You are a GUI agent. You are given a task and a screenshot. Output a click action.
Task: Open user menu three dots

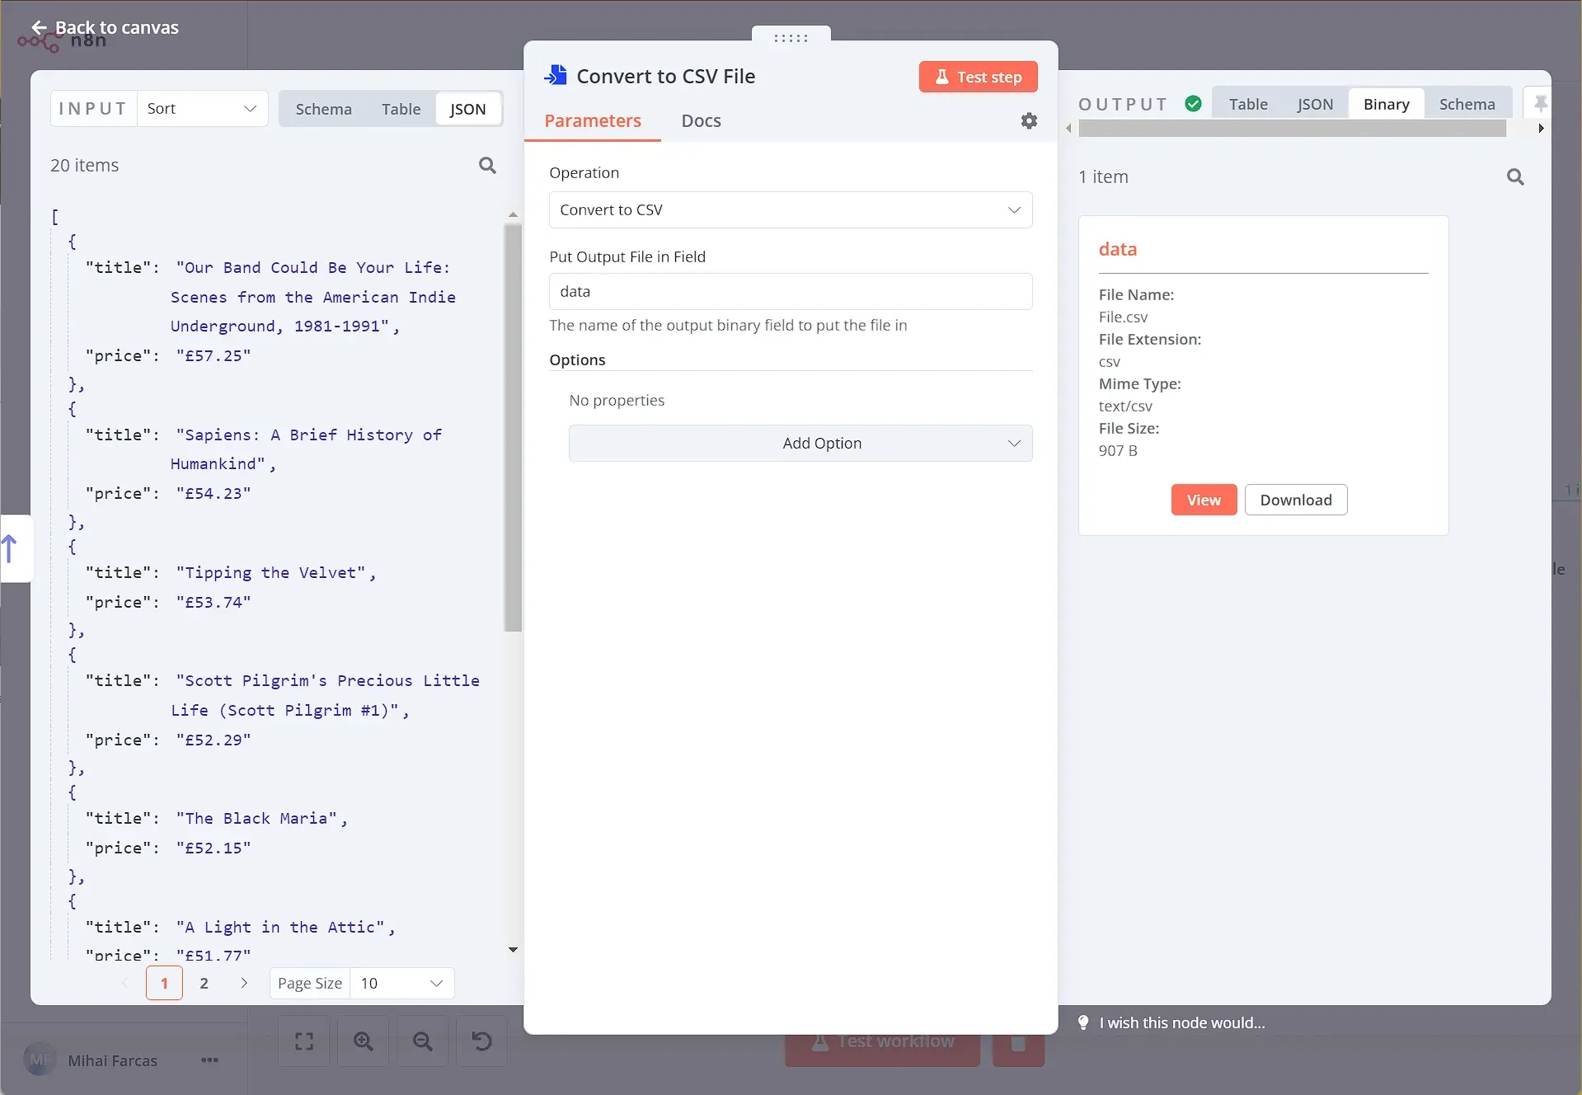(209, 1060)
